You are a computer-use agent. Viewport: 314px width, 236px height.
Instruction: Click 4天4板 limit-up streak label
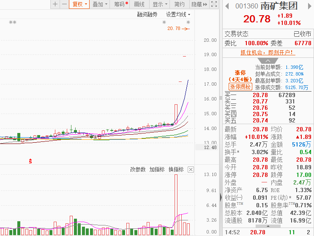coord(240,79)
